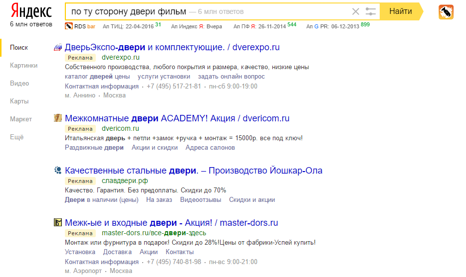Open Контактная информация for master-dors.ru
Image resolution: width=466 pixels, height=277 pixels.
click(x=102, y=262)
